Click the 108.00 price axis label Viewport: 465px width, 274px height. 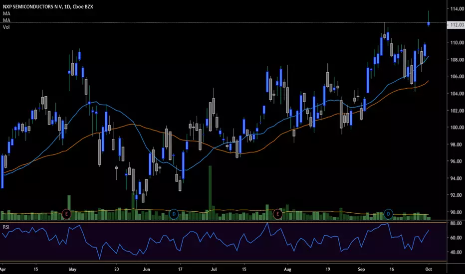[457, 60]
